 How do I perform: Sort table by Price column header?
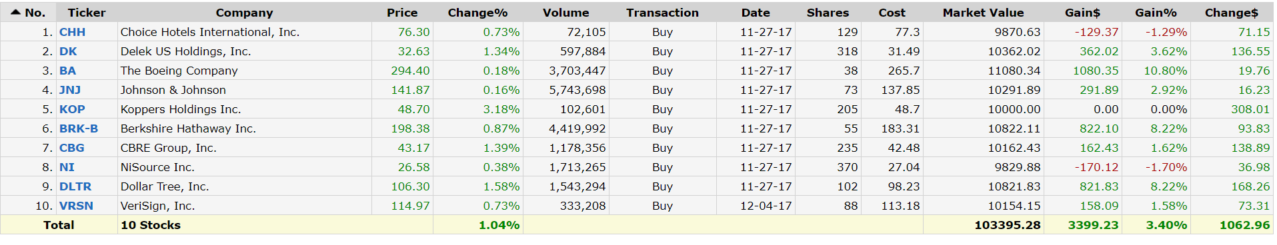pyautogui.click(x=402, y=13)
